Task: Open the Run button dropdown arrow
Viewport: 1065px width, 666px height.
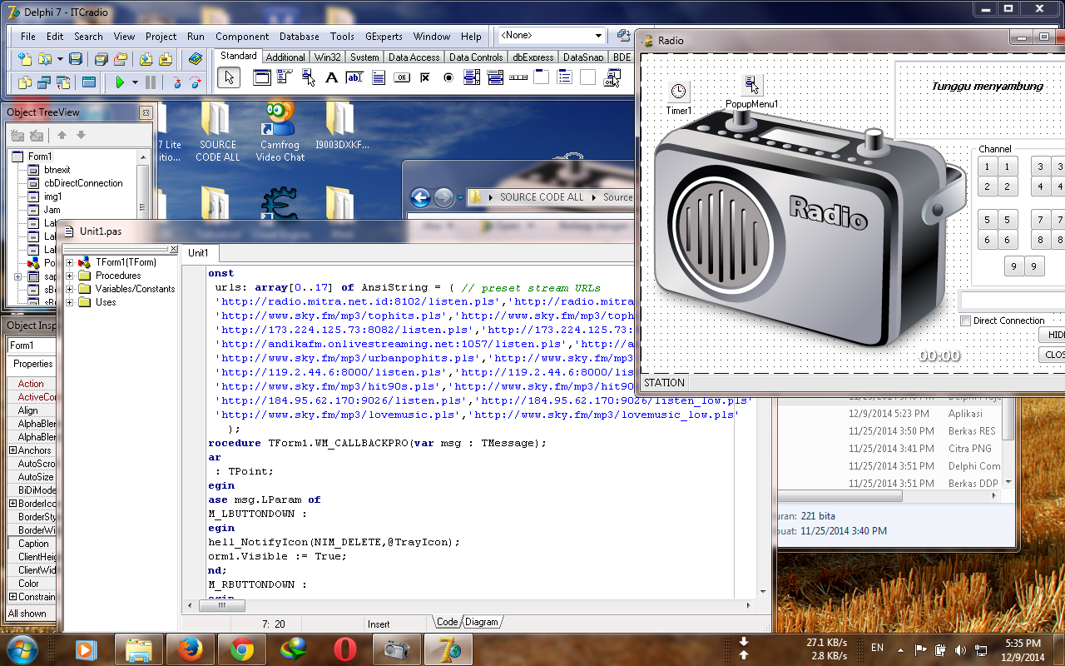Action: (x=135, y=81)
